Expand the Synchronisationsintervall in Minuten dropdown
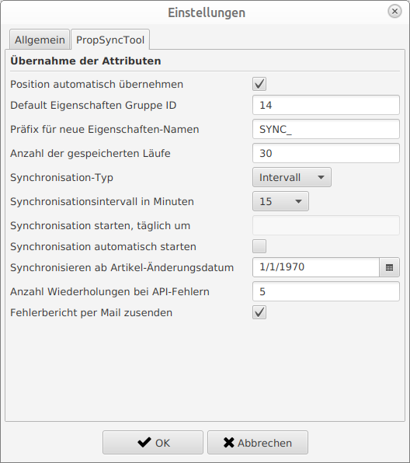The image size is (410, 463). point(281,201)
